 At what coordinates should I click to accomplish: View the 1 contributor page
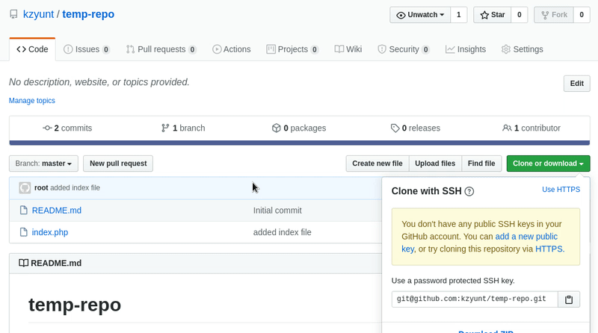click(x=531, y=128)
